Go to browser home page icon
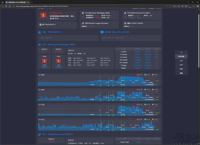Viewport: 200px width, 145px height. point(10,6)
